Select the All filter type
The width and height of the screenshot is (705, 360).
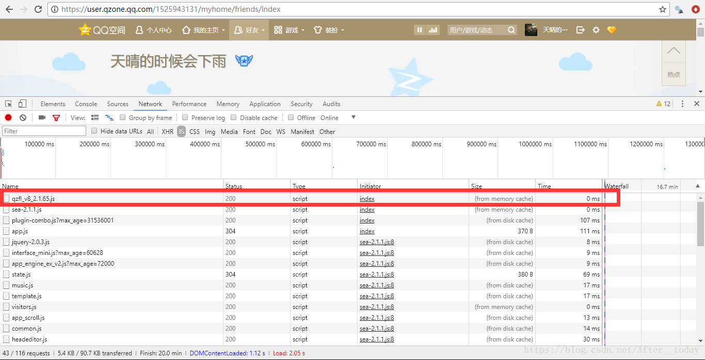click(x=150, y=131)
